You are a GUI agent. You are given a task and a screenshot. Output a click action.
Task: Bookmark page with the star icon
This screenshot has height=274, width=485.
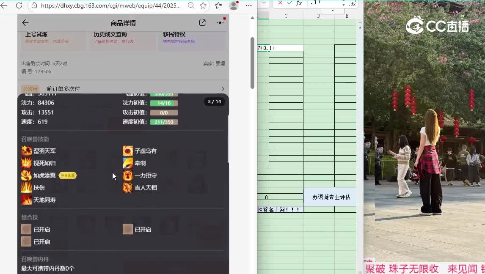[203, 5]
